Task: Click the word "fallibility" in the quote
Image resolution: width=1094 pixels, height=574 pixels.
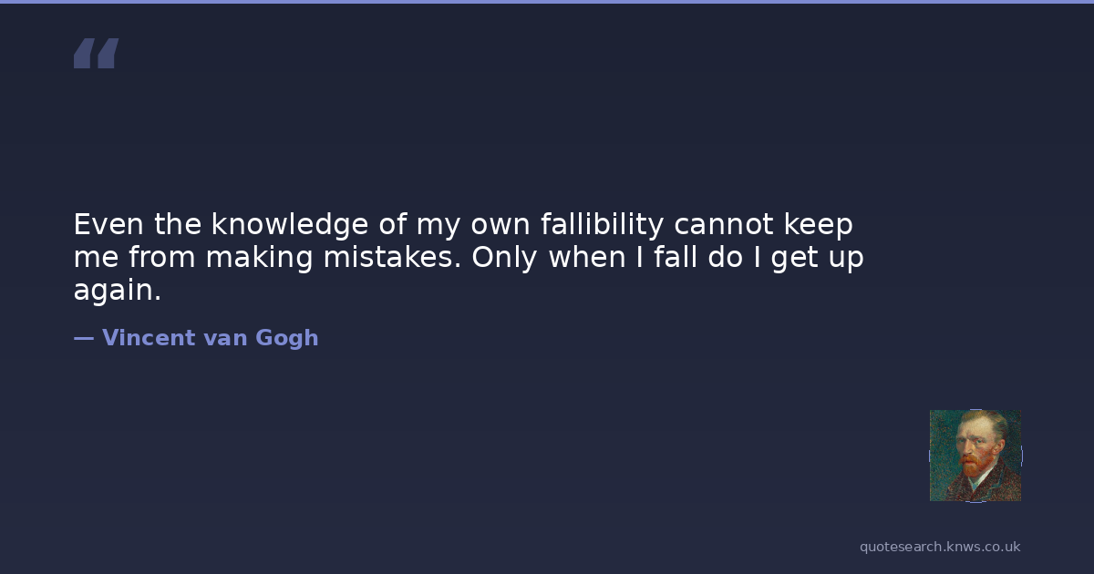Action: click(602, 224)
